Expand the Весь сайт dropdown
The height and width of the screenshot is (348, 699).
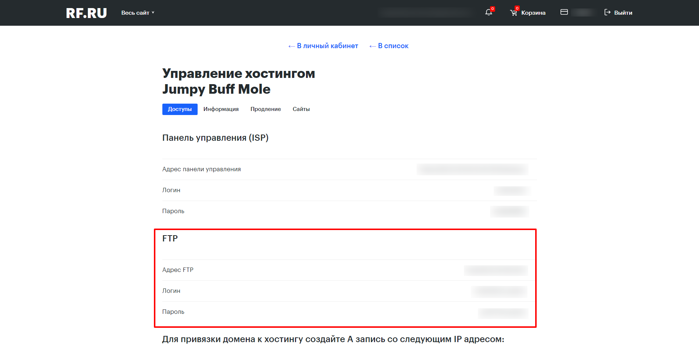click(x=138, y=13)
